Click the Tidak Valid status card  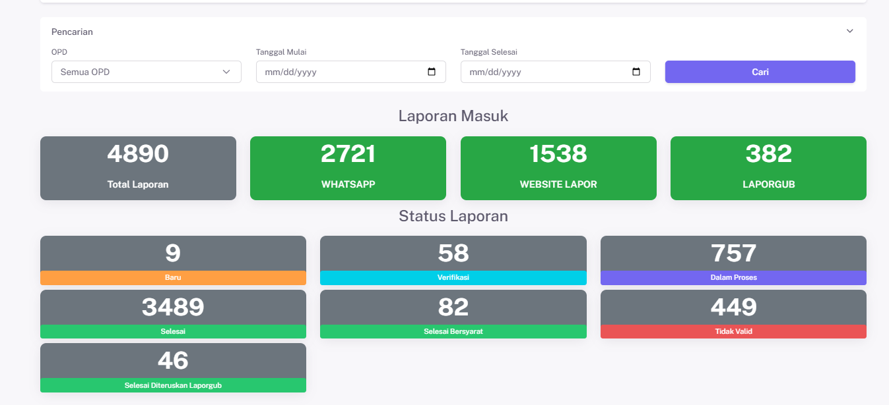(x=733, y=314)
